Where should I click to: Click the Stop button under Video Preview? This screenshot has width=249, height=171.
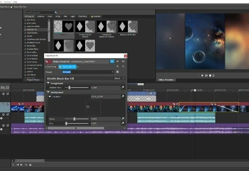click(x=210, y=75)
